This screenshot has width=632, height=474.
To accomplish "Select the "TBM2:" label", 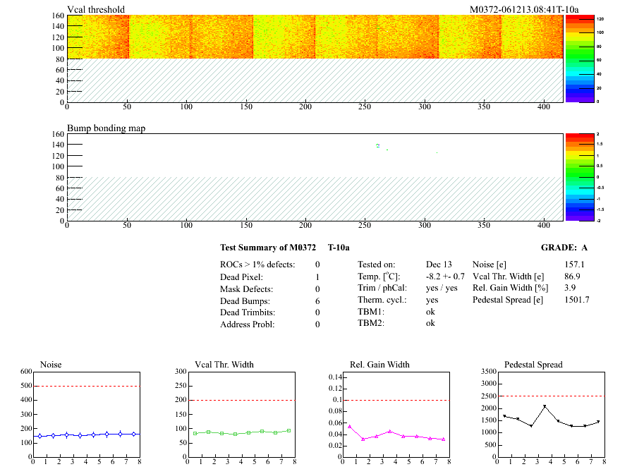I will tap(371, 323).
